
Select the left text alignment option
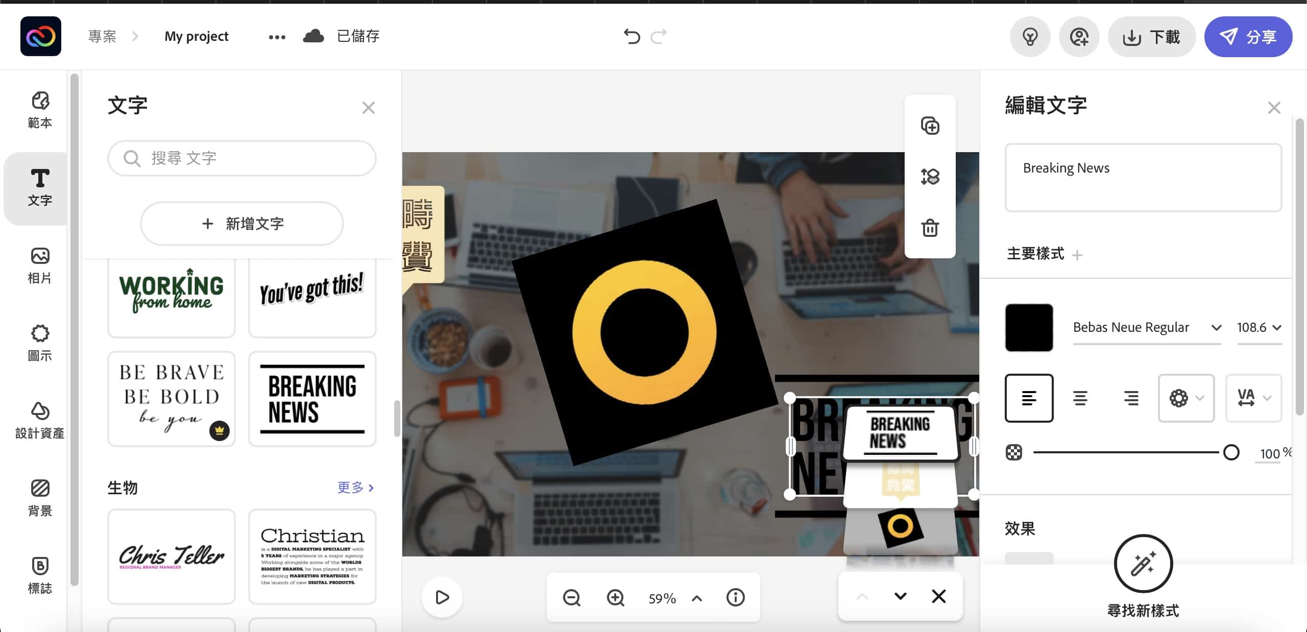point(1029,398)
